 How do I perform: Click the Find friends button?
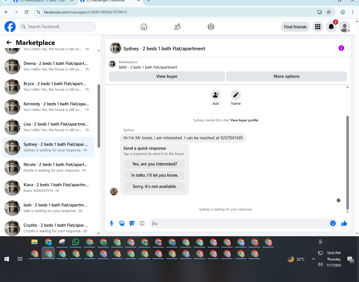[x=295, y=27]
